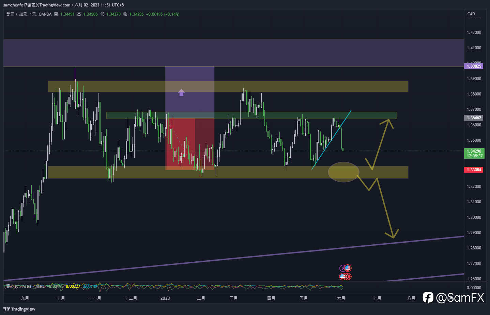Click the 1.31000 price scale label
490x315 pixels.
coord(474,202)
